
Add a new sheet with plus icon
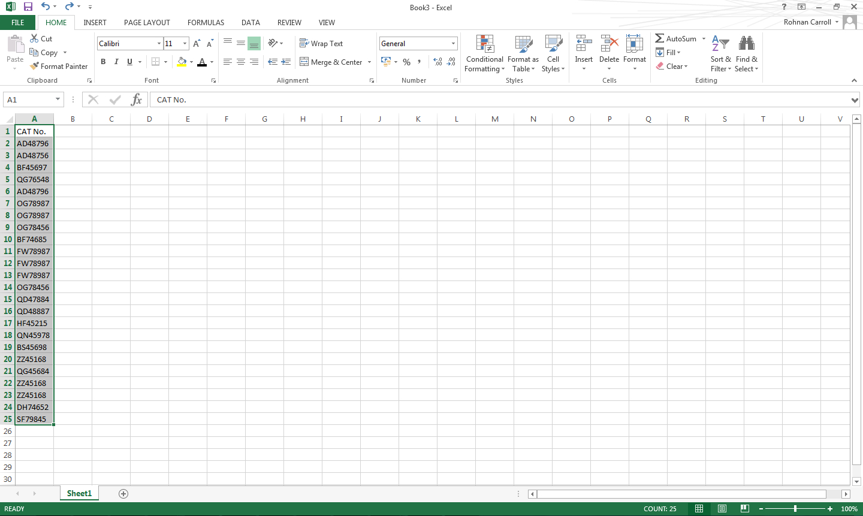(123, 494)
